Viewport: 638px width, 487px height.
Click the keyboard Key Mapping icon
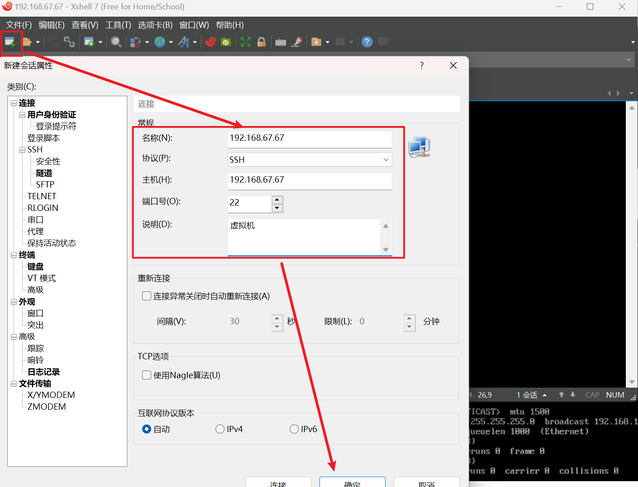281,42
